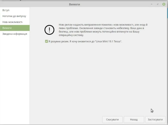Open the Вступ step in sidebar

(15, 10)
